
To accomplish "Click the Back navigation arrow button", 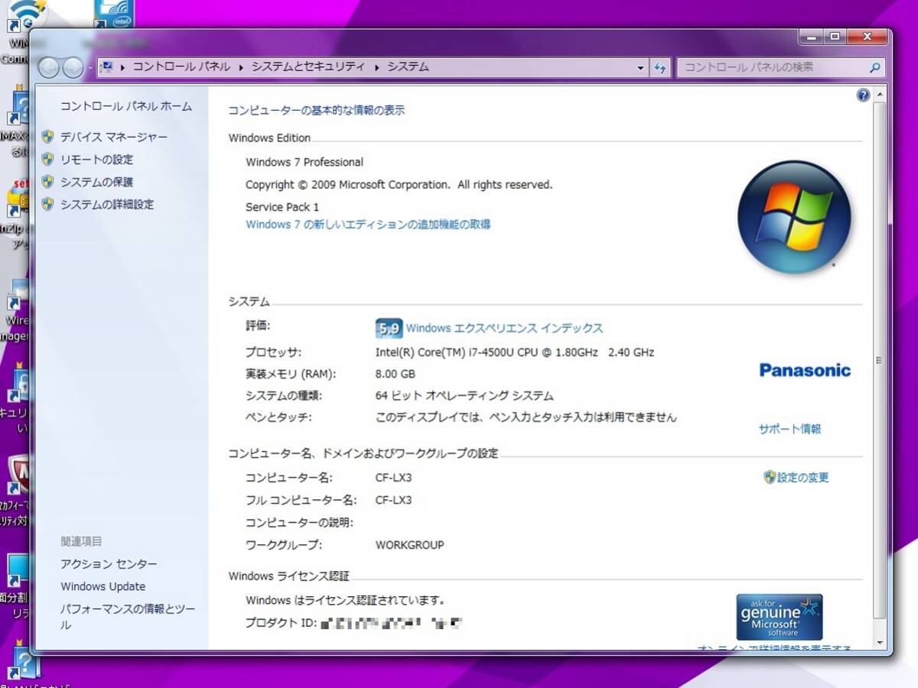I will 48,68.
